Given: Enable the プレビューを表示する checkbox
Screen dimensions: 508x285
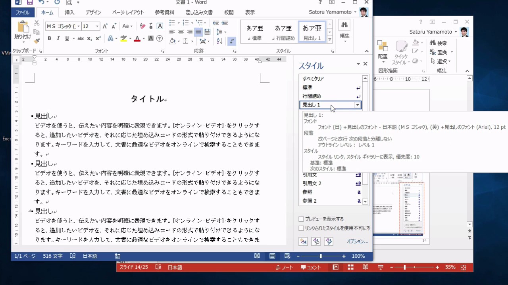Looking at the screenshot, I should 301,219.
